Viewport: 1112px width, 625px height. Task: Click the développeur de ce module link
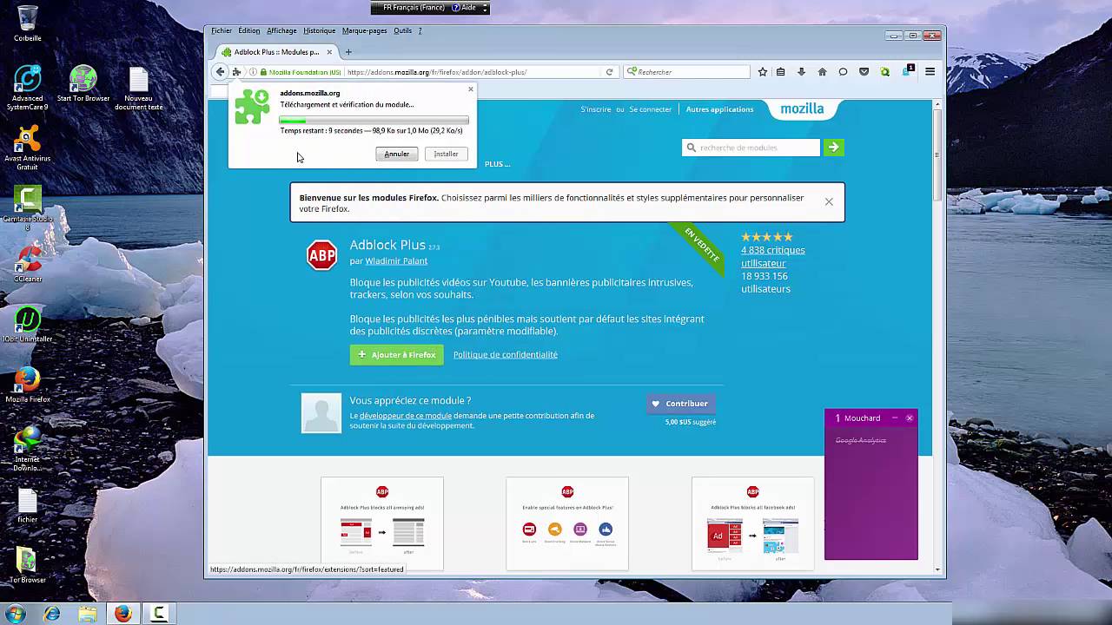coord(406,416)
